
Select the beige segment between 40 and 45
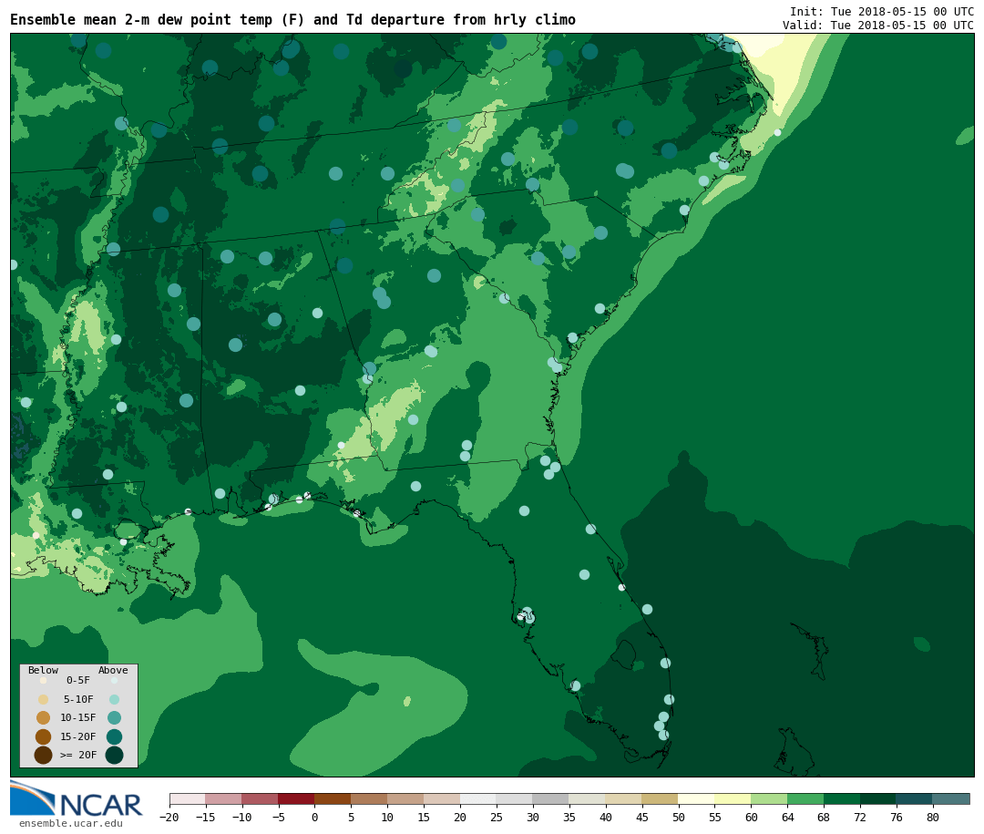624,799
